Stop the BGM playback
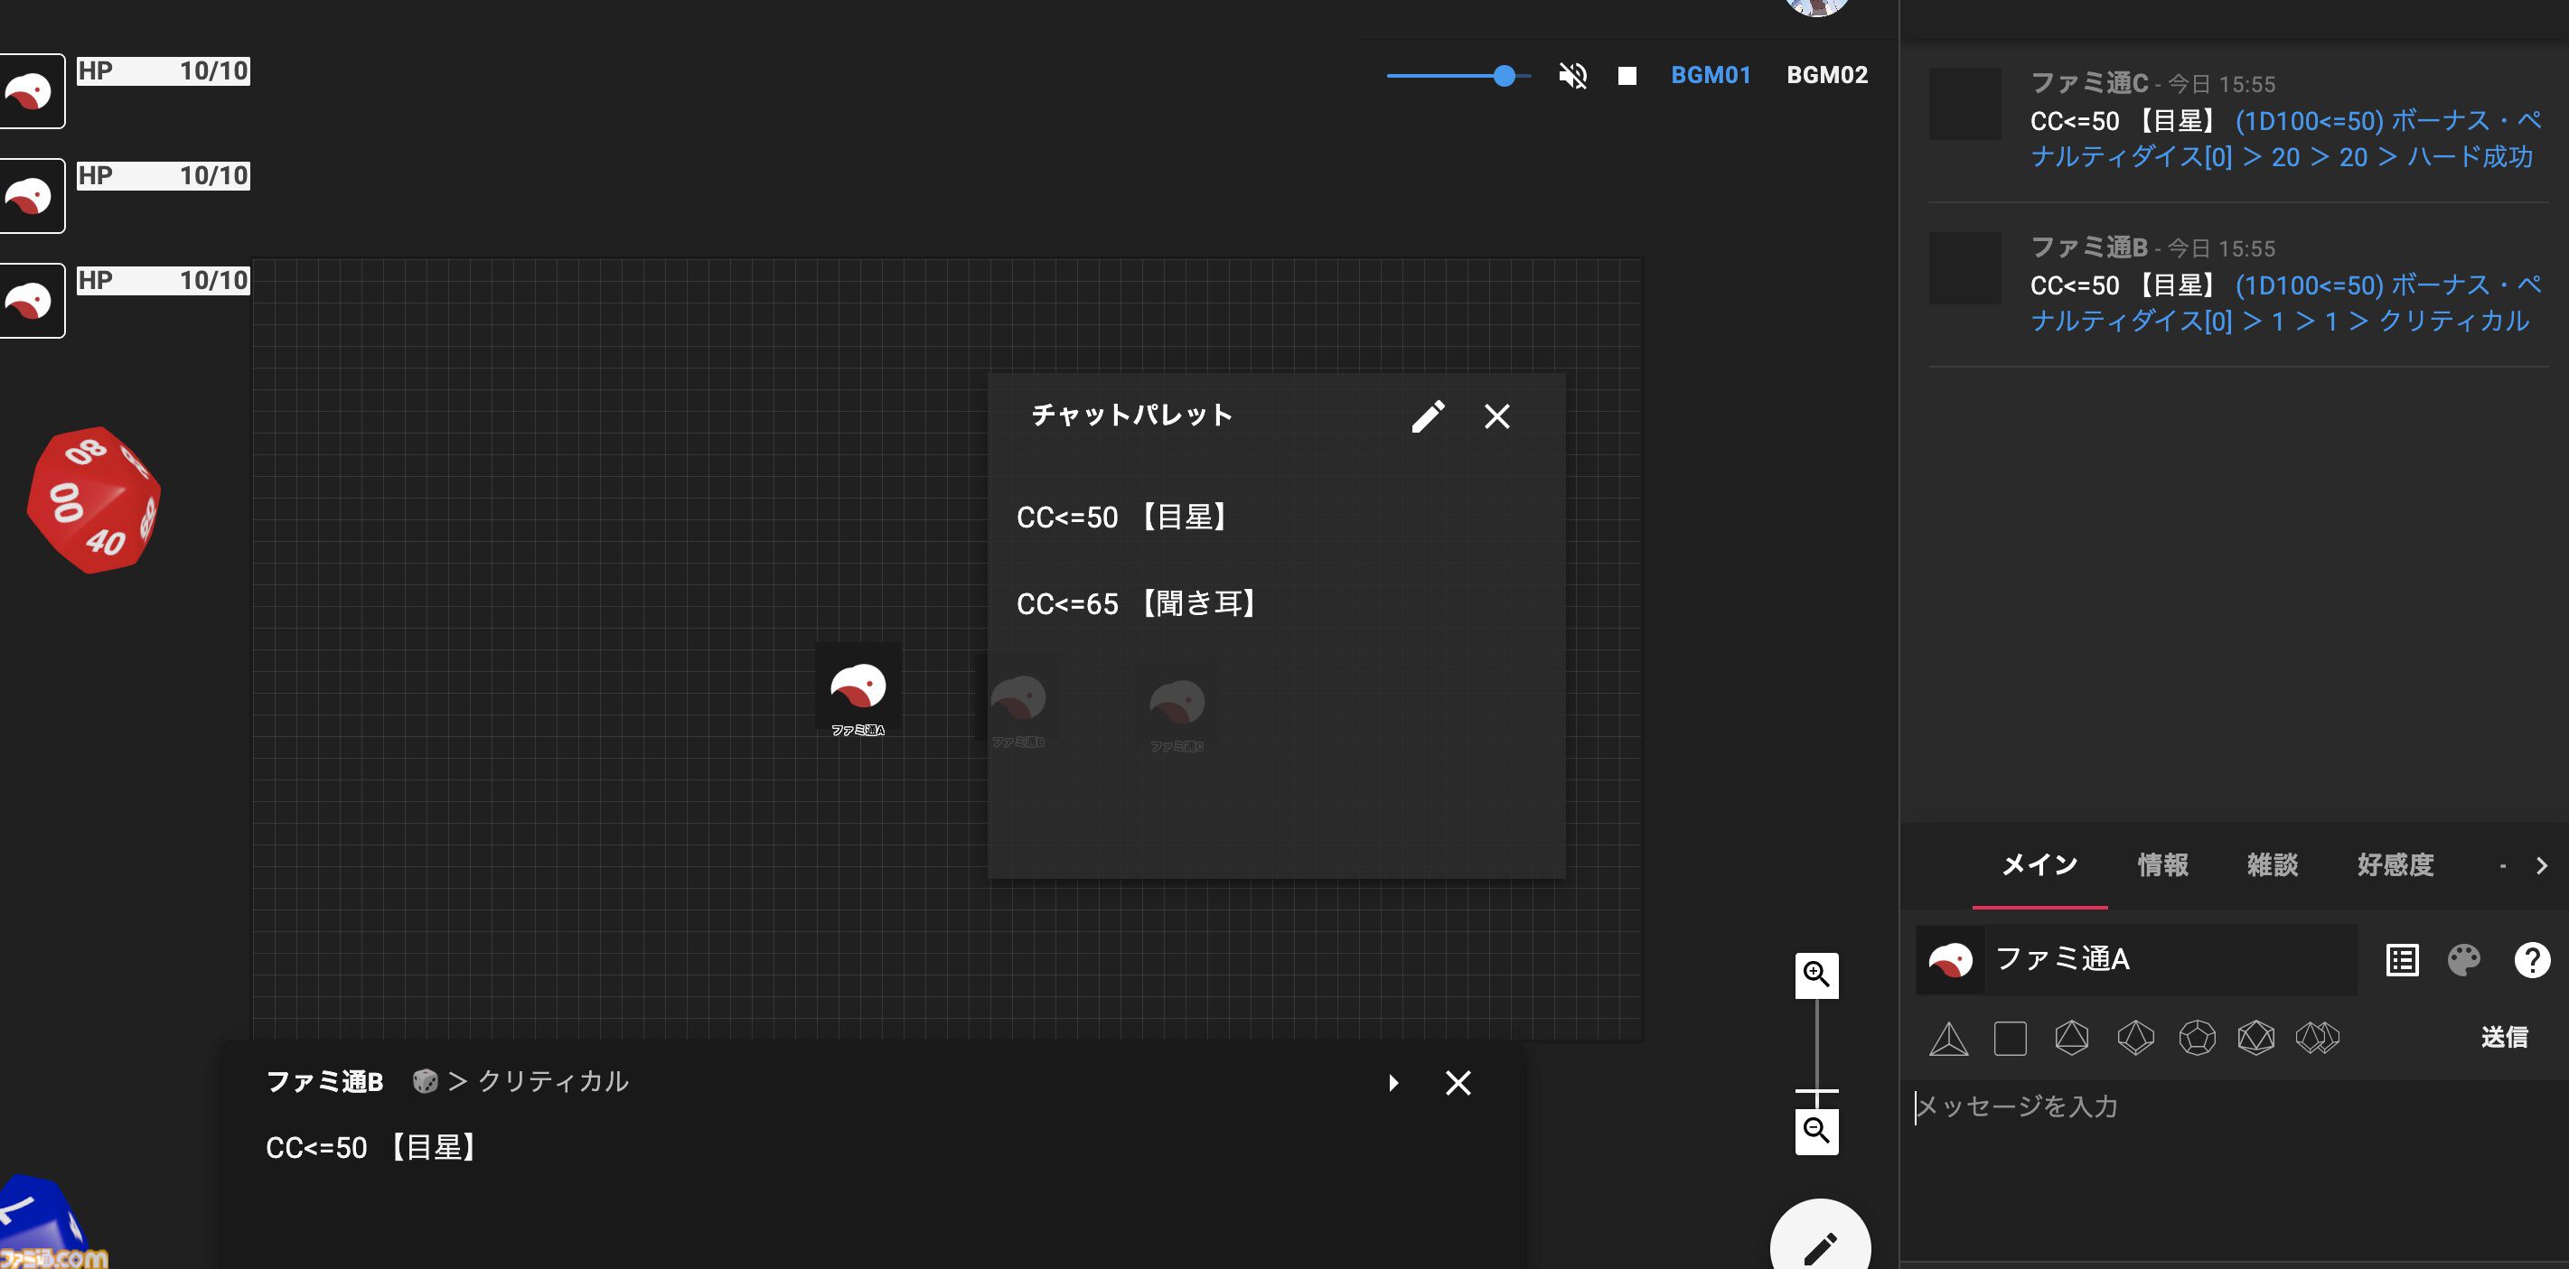2569x1269 pixels. click(1627, 76)
